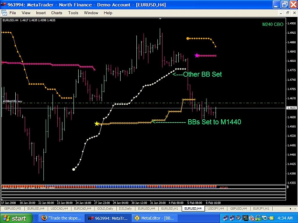Switch to the USDJPY,H4 chart tab
Viewport: 298px width, 223px height.
point(216,208)
